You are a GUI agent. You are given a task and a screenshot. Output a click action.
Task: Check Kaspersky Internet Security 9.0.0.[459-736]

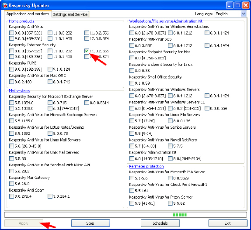click(11, 57)
